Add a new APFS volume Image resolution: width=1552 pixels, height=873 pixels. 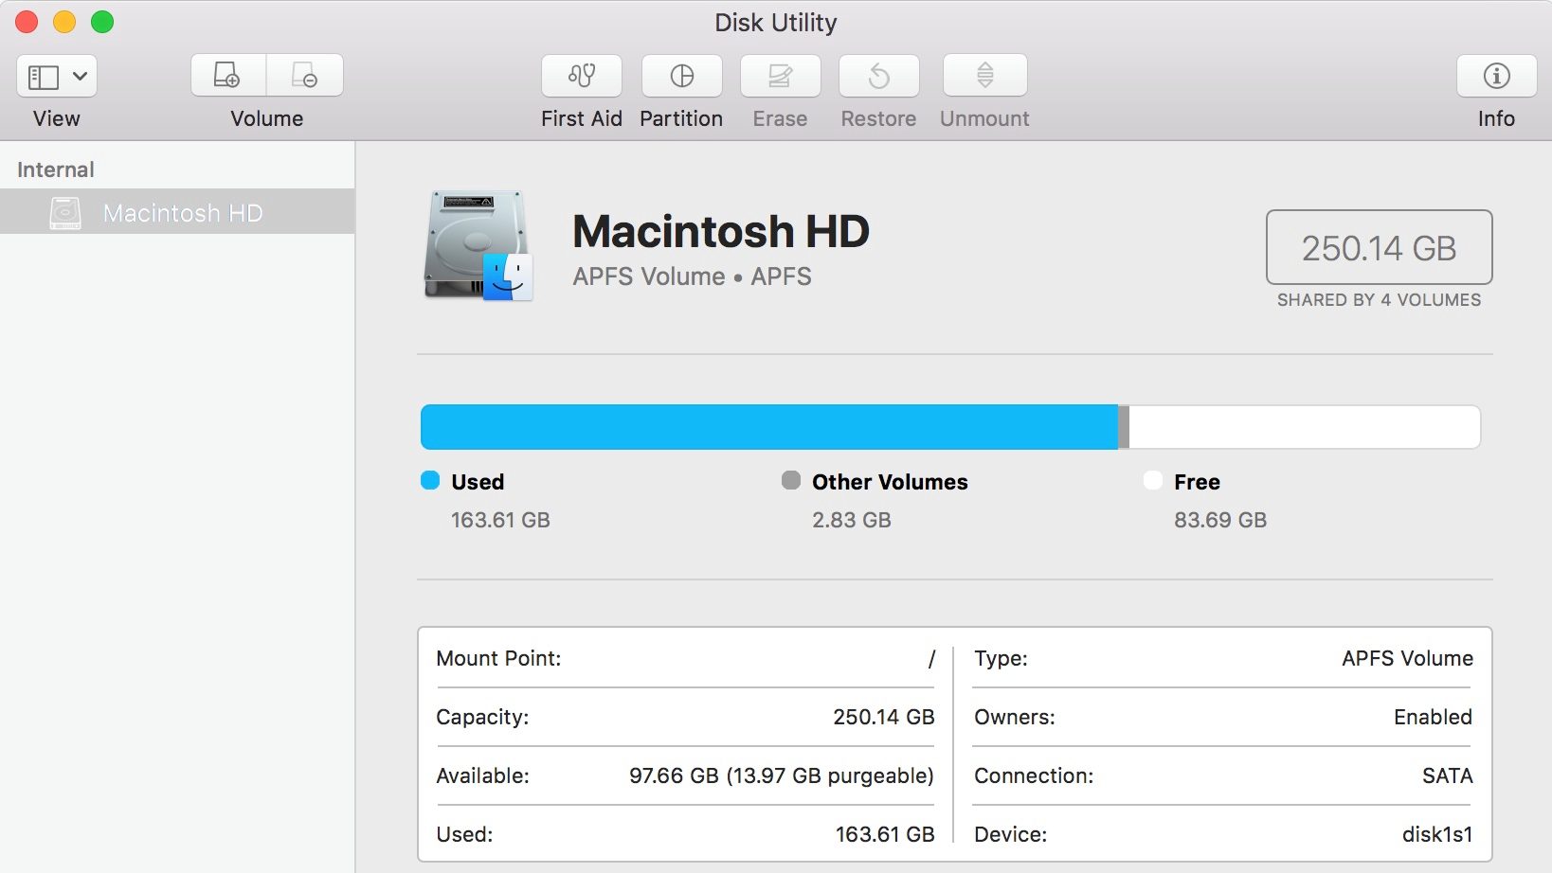click(x=227, y=75)
